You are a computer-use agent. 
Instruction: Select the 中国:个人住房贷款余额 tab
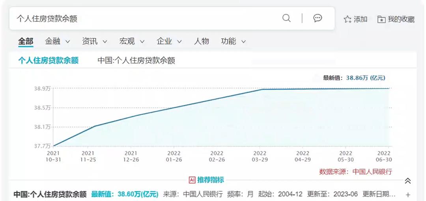click(x=136, y=60)
